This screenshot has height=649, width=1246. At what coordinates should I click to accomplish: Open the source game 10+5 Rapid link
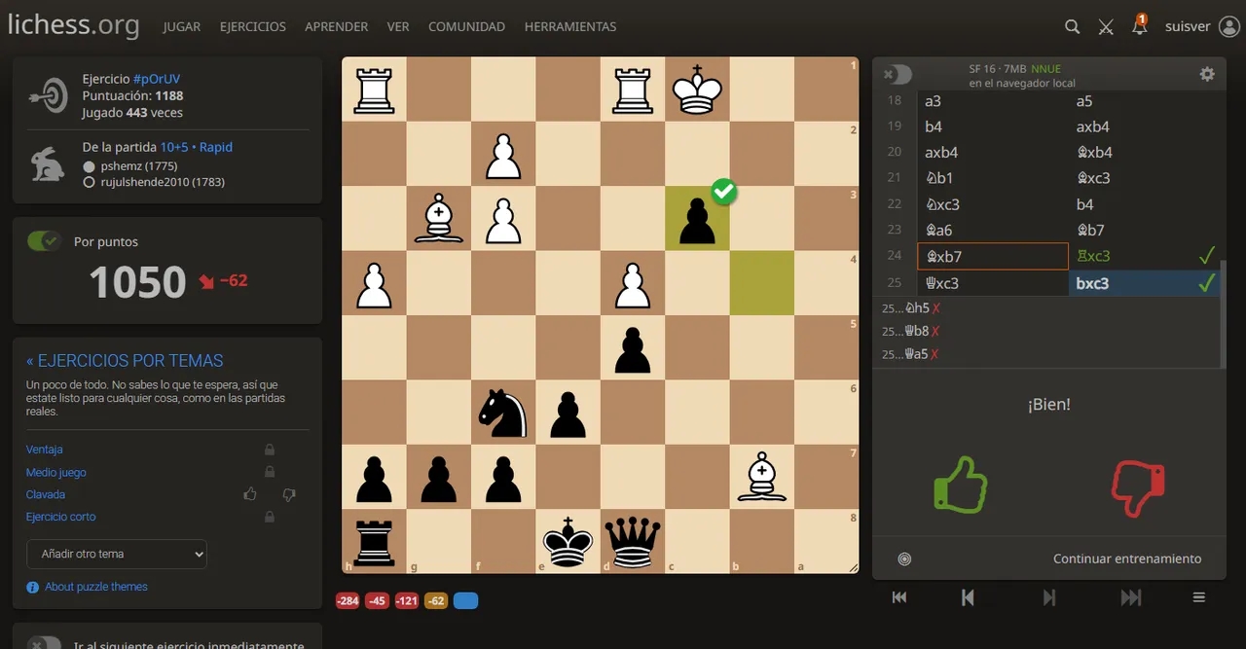coord(197,147)
